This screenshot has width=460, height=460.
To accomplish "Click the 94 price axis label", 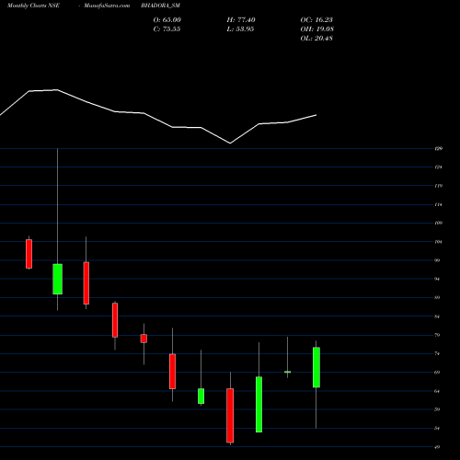I will [x=437, y=279].
